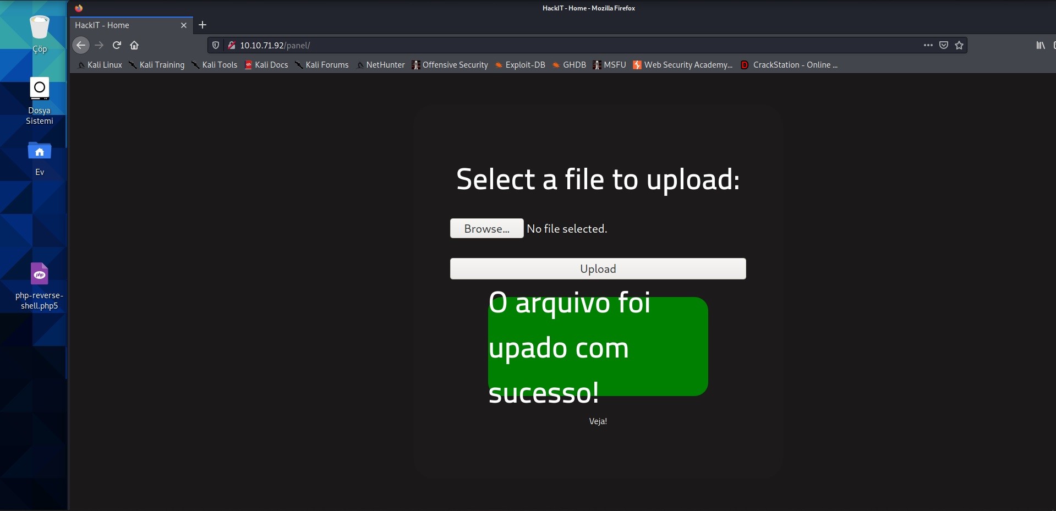The width and height of the screenshot is (1056, 511).
Task: Open the CrackStation bookmark
Action: [790, 65]
